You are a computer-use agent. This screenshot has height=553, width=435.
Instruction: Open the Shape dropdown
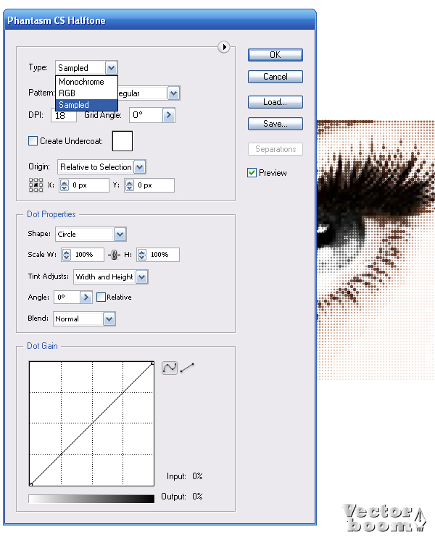[120, 235]
